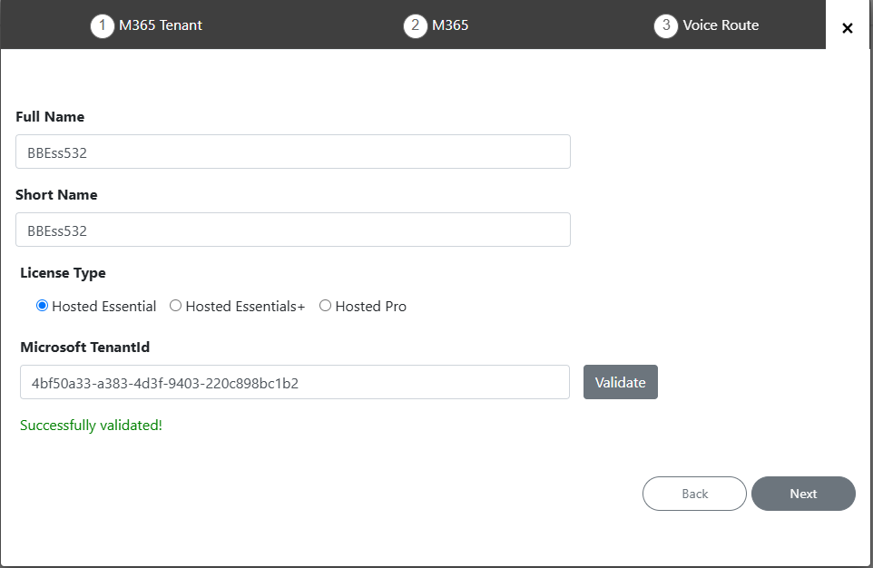Click the step 2 circle icon

point(416,25)
